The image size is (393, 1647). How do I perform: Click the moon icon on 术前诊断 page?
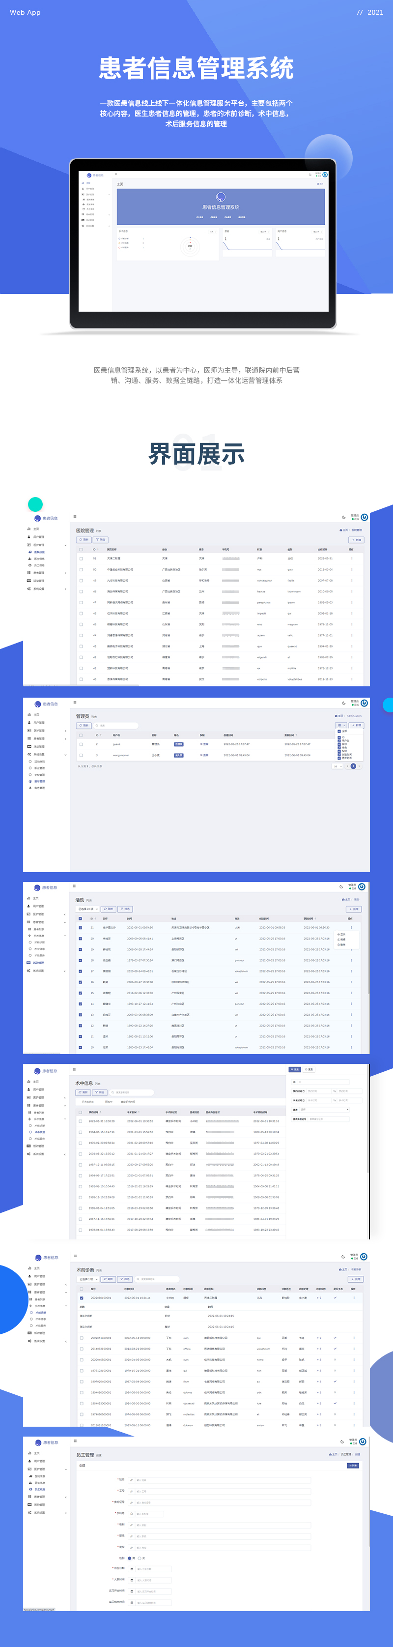pos(343,1256)
